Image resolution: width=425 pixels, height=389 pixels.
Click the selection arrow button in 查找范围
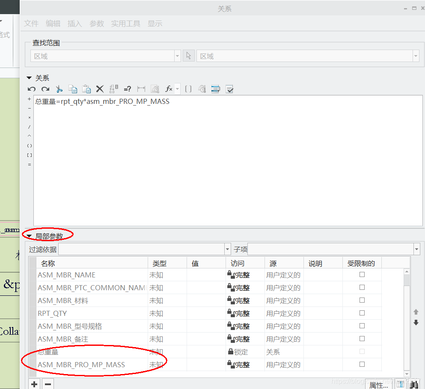(189, 56)
